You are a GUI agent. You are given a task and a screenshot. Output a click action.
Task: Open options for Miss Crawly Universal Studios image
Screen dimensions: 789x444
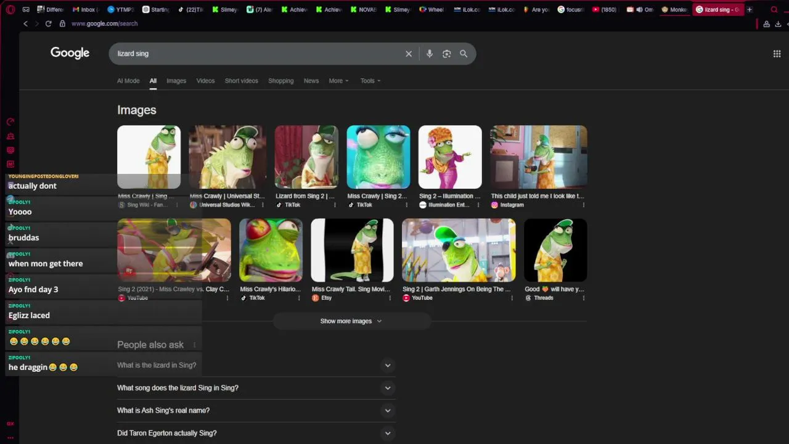coord(263,205)
